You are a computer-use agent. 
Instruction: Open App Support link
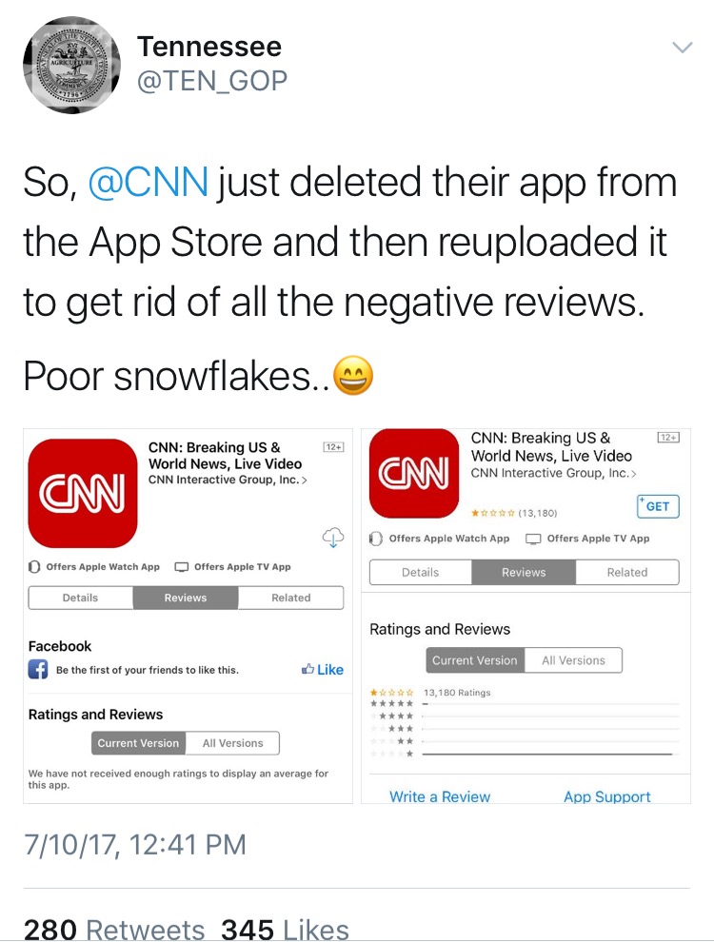tap(607, 796)
